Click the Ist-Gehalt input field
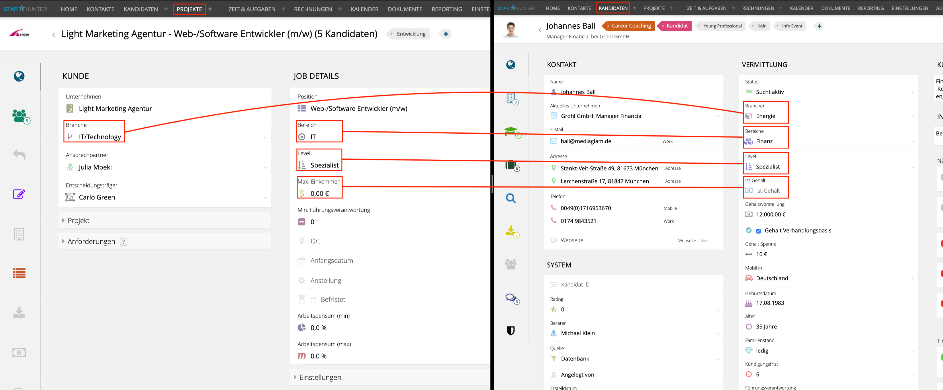This screenshot has height=390, width=943. coord(768,191)
